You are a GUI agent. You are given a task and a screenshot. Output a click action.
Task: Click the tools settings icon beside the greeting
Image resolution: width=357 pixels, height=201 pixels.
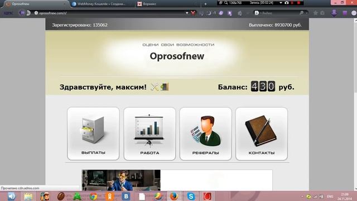pyautogui.click(x=155, y=87)
